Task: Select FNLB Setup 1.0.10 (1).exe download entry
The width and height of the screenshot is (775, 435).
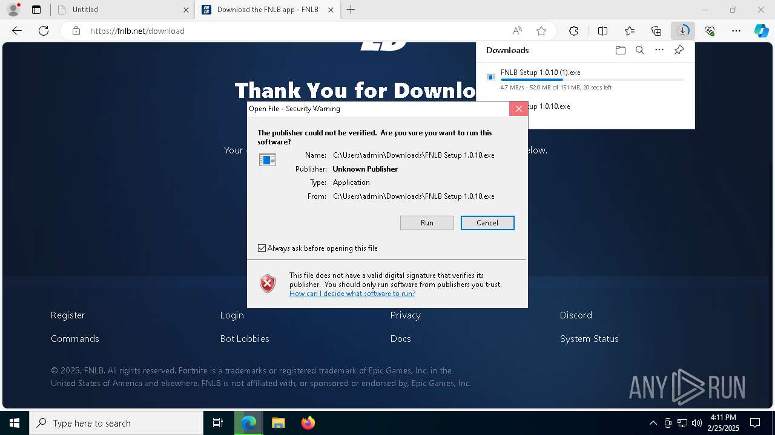Action: 585,79
